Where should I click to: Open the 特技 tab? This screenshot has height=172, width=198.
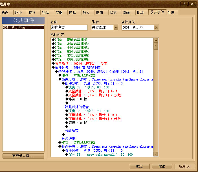(34, 12)
